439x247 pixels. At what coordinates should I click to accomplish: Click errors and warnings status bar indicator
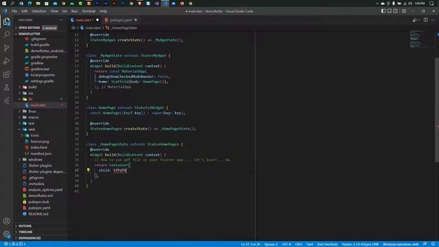point(15,244)
